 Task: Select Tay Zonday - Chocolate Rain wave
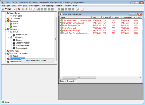(x=73, y=23)
